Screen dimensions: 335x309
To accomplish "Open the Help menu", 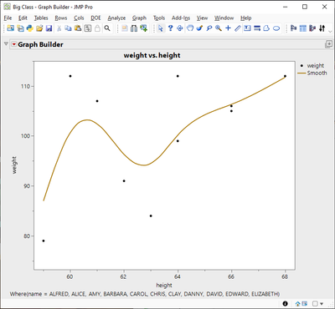I will [246, 18].
